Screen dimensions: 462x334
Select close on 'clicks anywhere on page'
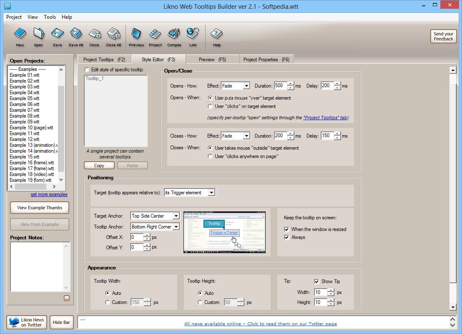[x=210, y=156]
